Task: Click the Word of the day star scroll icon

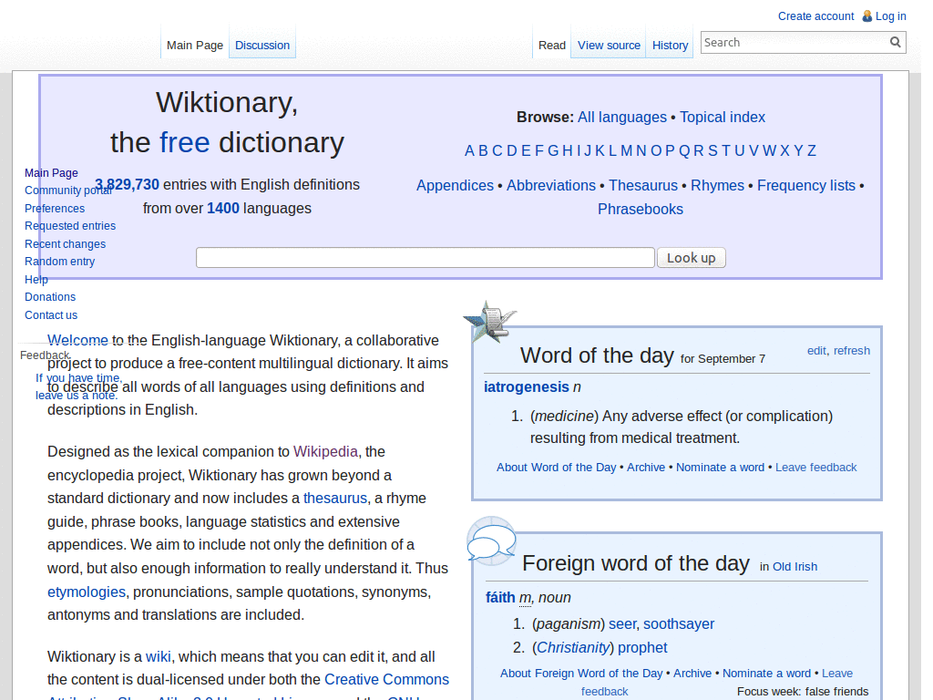Action: pos(489,322)
